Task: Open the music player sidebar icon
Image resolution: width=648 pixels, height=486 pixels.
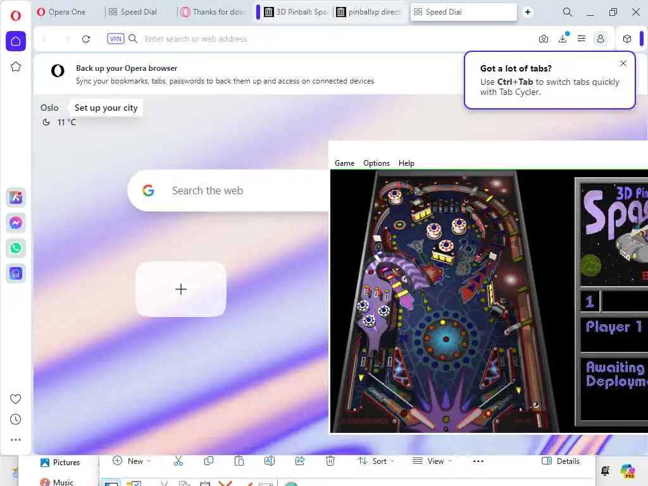Action: (x=16, y=273)
